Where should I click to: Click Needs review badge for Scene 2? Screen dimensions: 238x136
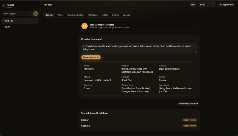pyautogui.click(x=190, y=126)
